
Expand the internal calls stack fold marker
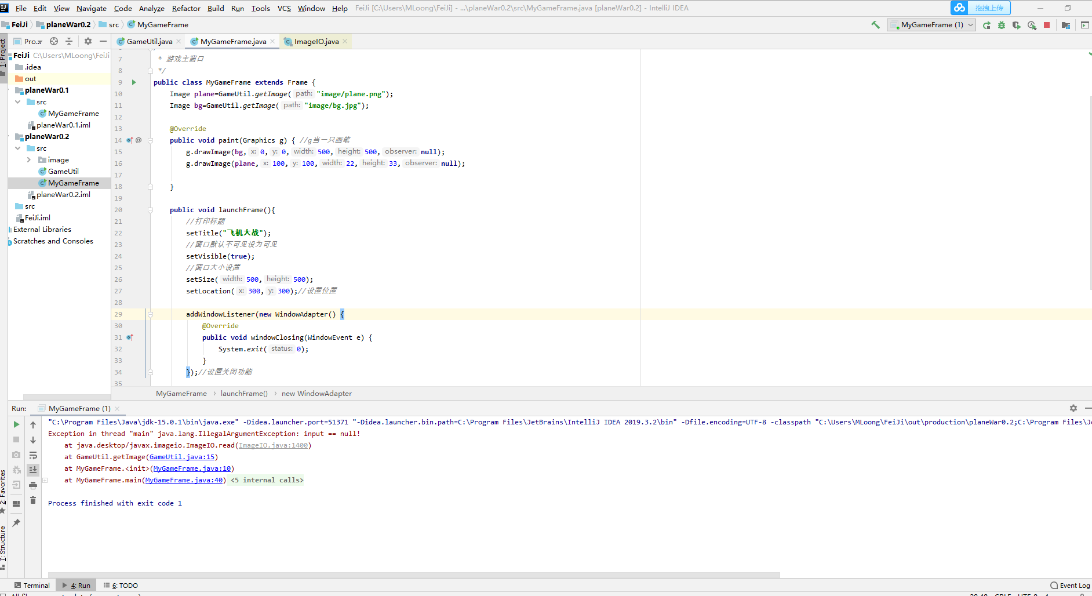(45, 480)
